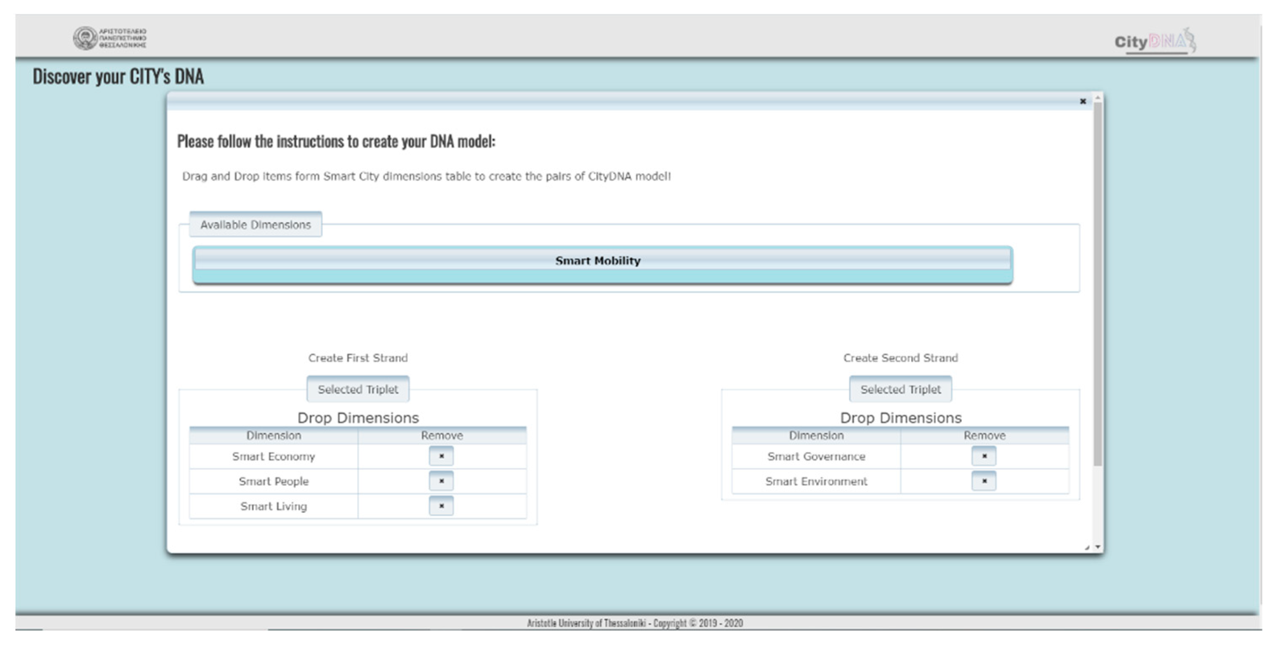Click first strand Selected Triplet label
1275x647 pixels.
coord(357,389)
